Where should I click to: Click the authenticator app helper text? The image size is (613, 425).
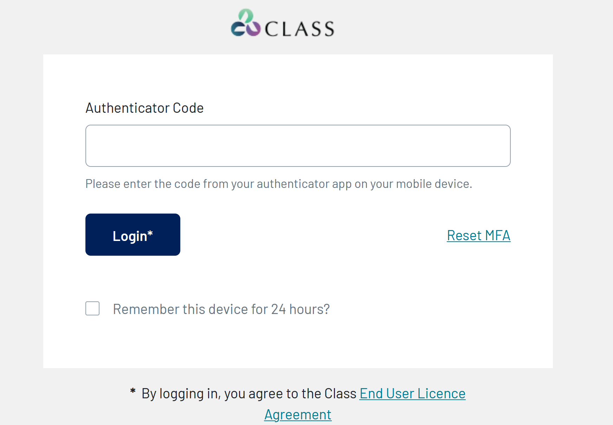coord(279,184)
